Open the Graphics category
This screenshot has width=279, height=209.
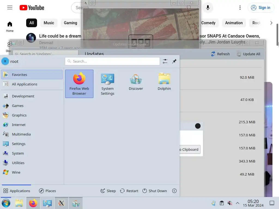point(32,115)
